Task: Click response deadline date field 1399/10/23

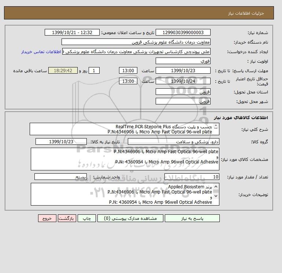Action: 183,71
